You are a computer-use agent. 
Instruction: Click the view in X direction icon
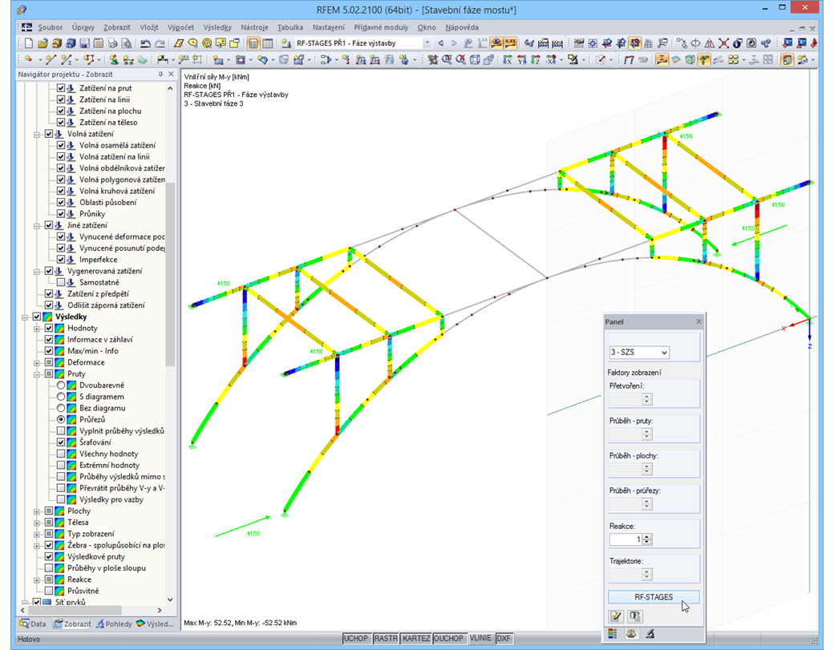pos(508,59)
